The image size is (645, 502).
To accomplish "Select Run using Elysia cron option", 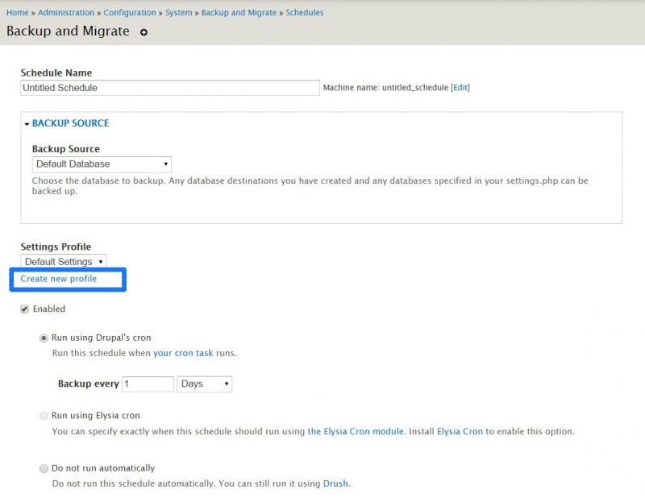I will (x=44, y=416).
